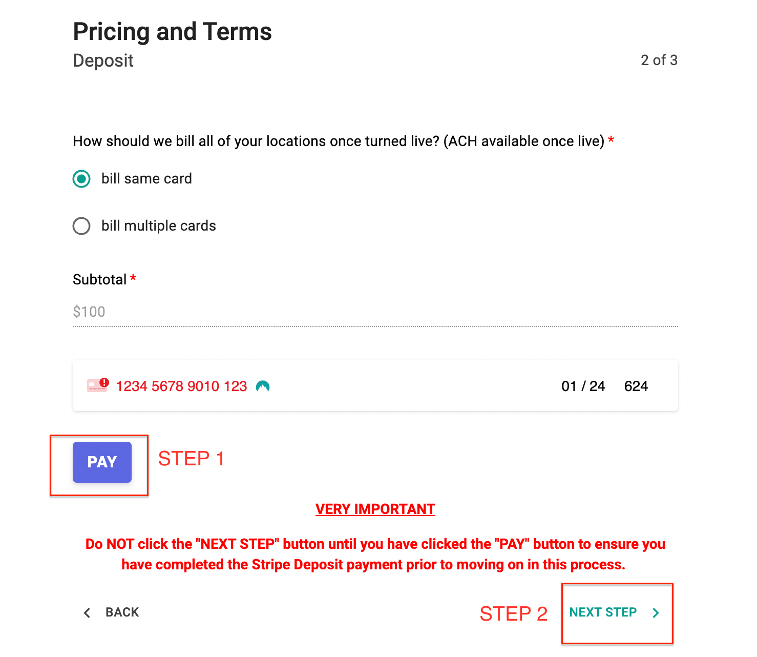Click the "bill multiple cards" label text
Image resolution: width=757 pixels, height=657 pixels.
[x=159, y=226]
